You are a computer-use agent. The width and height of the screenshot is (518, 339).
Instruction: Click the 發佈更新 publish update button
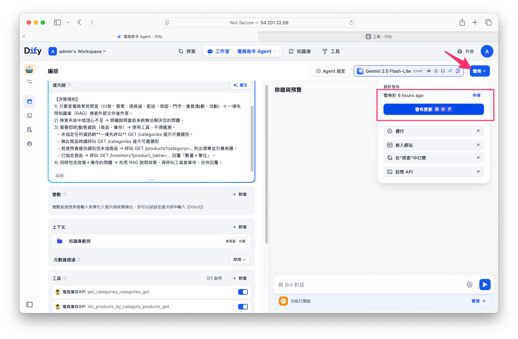433,109
